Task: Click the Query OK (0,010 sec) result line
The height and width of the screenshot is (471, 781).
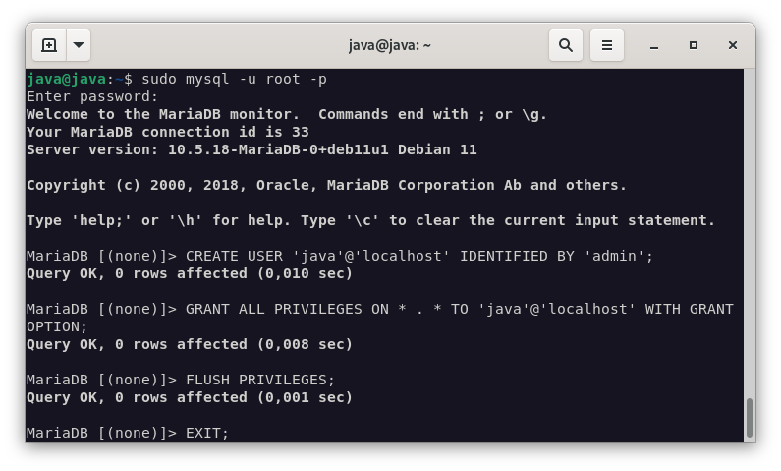Action: (189, 273)
